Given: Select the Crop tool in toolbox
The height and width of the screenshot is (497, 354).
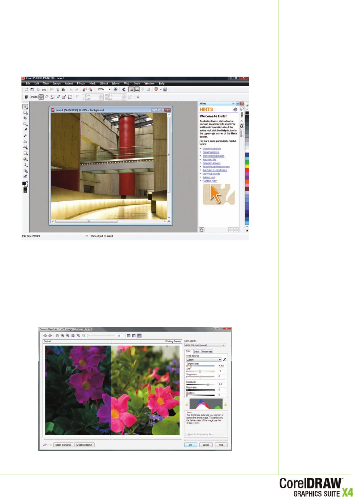Looking at the screenshot, I should click(25, 118).
